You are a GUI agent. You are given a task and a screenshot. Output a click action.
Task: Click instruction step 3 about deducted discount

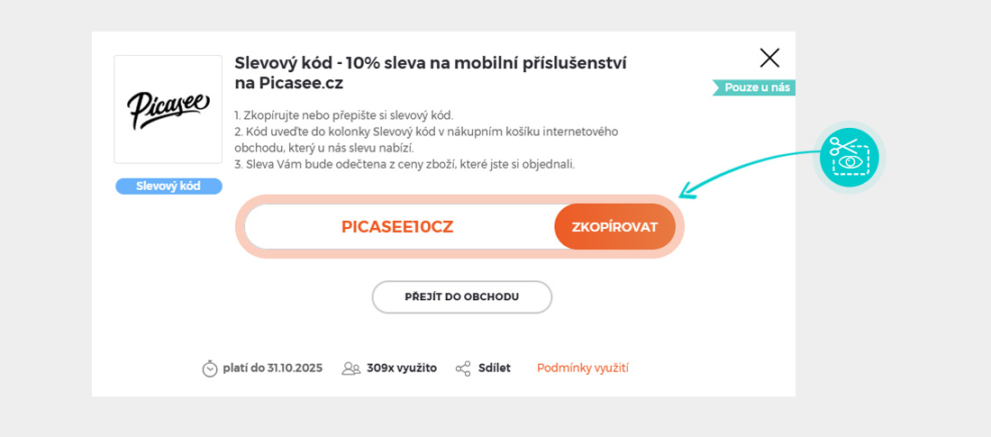[404, 164]
